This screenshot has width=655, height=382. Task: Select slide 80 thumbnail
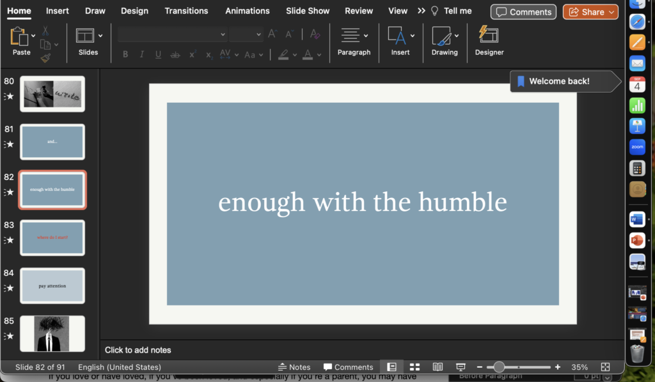coord(52,94)
